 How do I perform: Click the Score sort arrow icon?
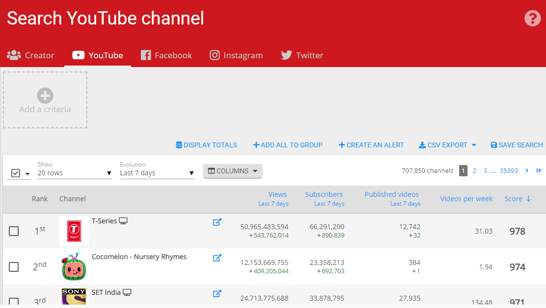point(528,199)
